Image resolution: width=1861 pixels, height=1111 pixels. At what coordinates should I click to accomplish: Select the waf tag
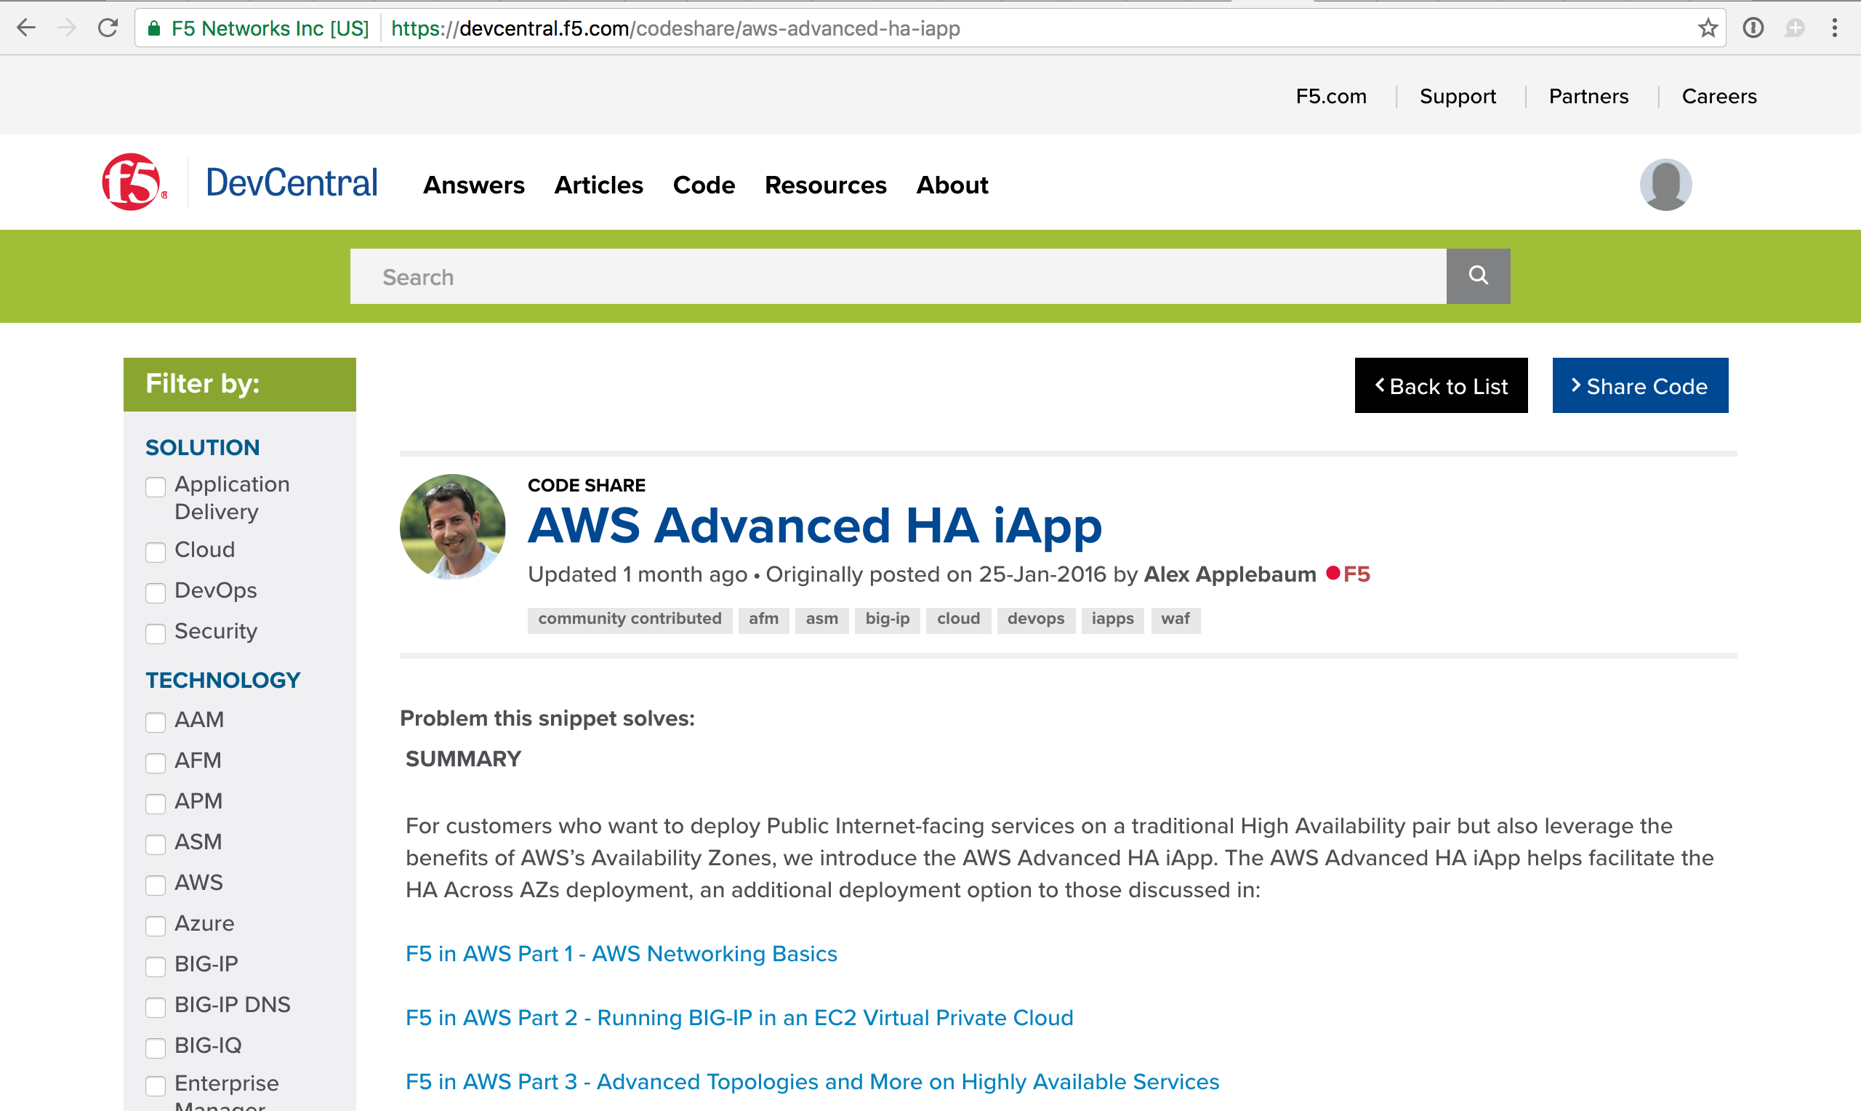(1175, 619)
